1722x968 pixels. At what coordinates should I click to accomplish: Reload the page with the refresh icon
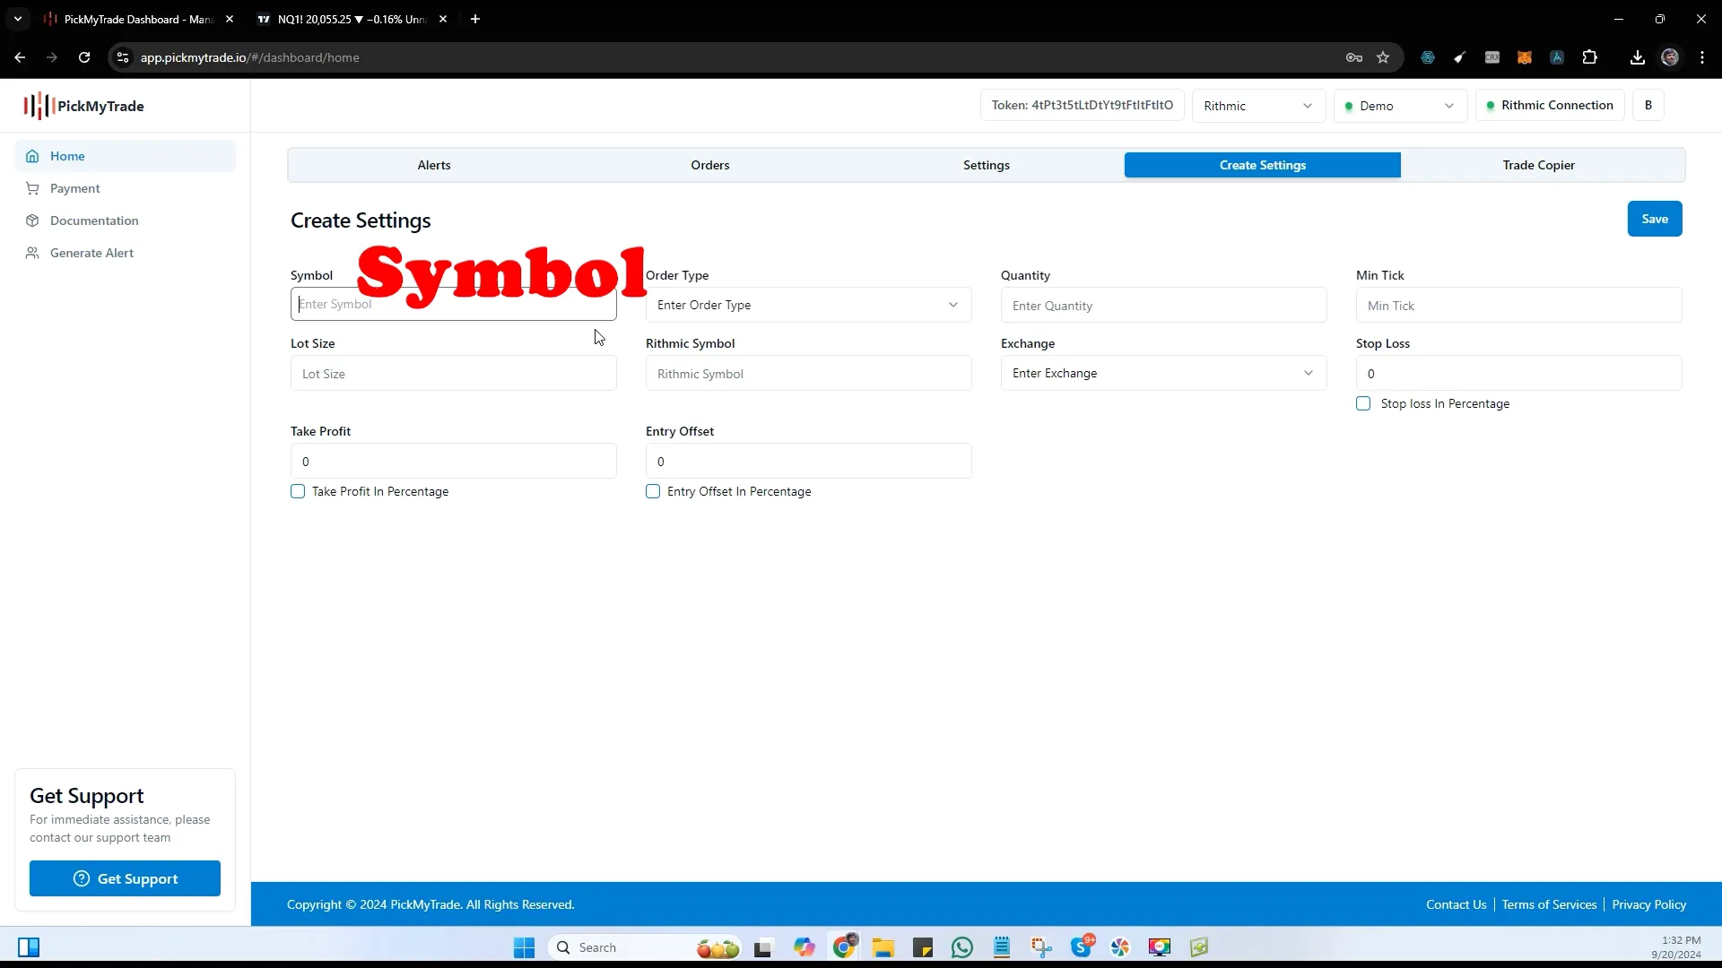[84, 57]
